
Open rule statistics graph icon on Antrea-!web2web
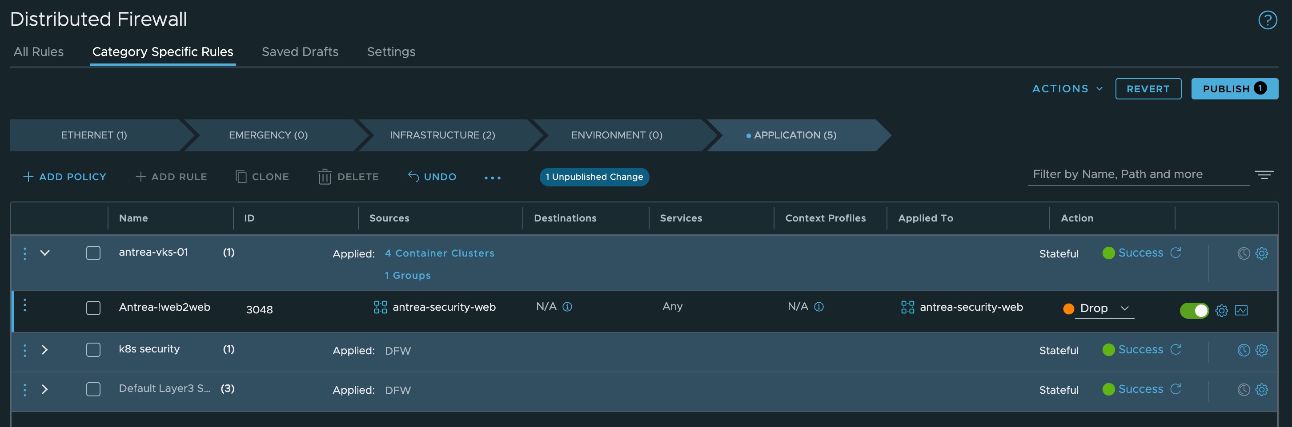click(x=1241, y=309)
